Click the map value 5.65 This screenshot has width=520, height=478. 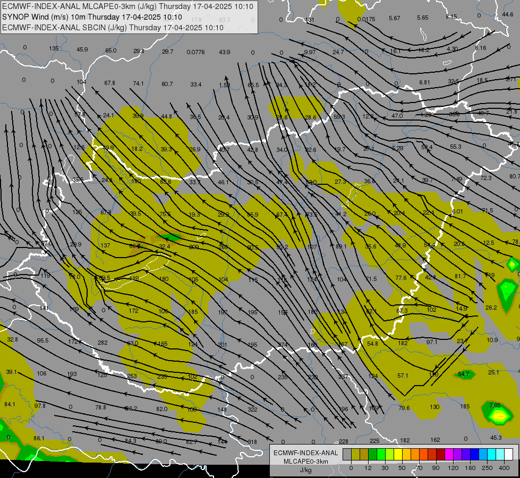[x=423, y=18]
